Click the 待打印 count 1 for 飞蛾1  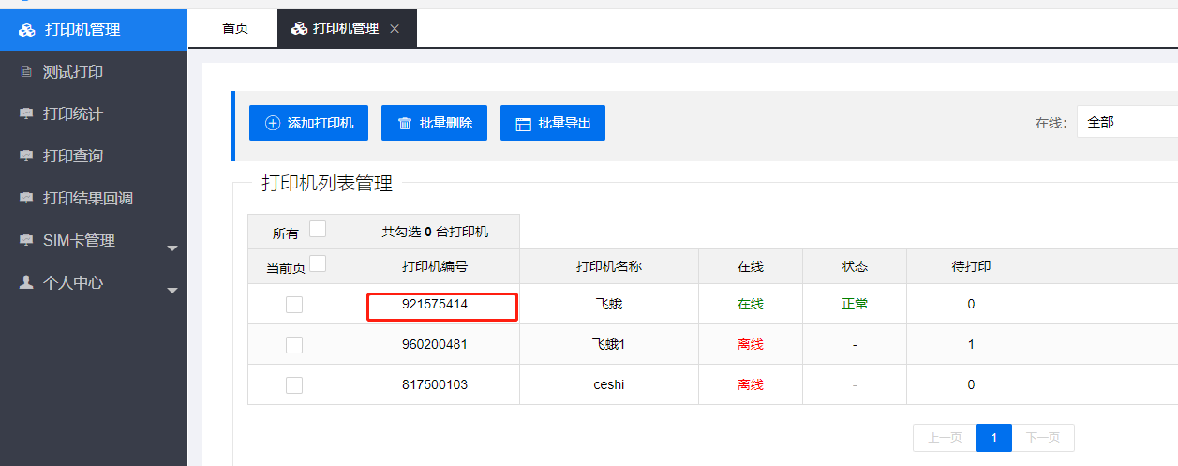point(971,344)
